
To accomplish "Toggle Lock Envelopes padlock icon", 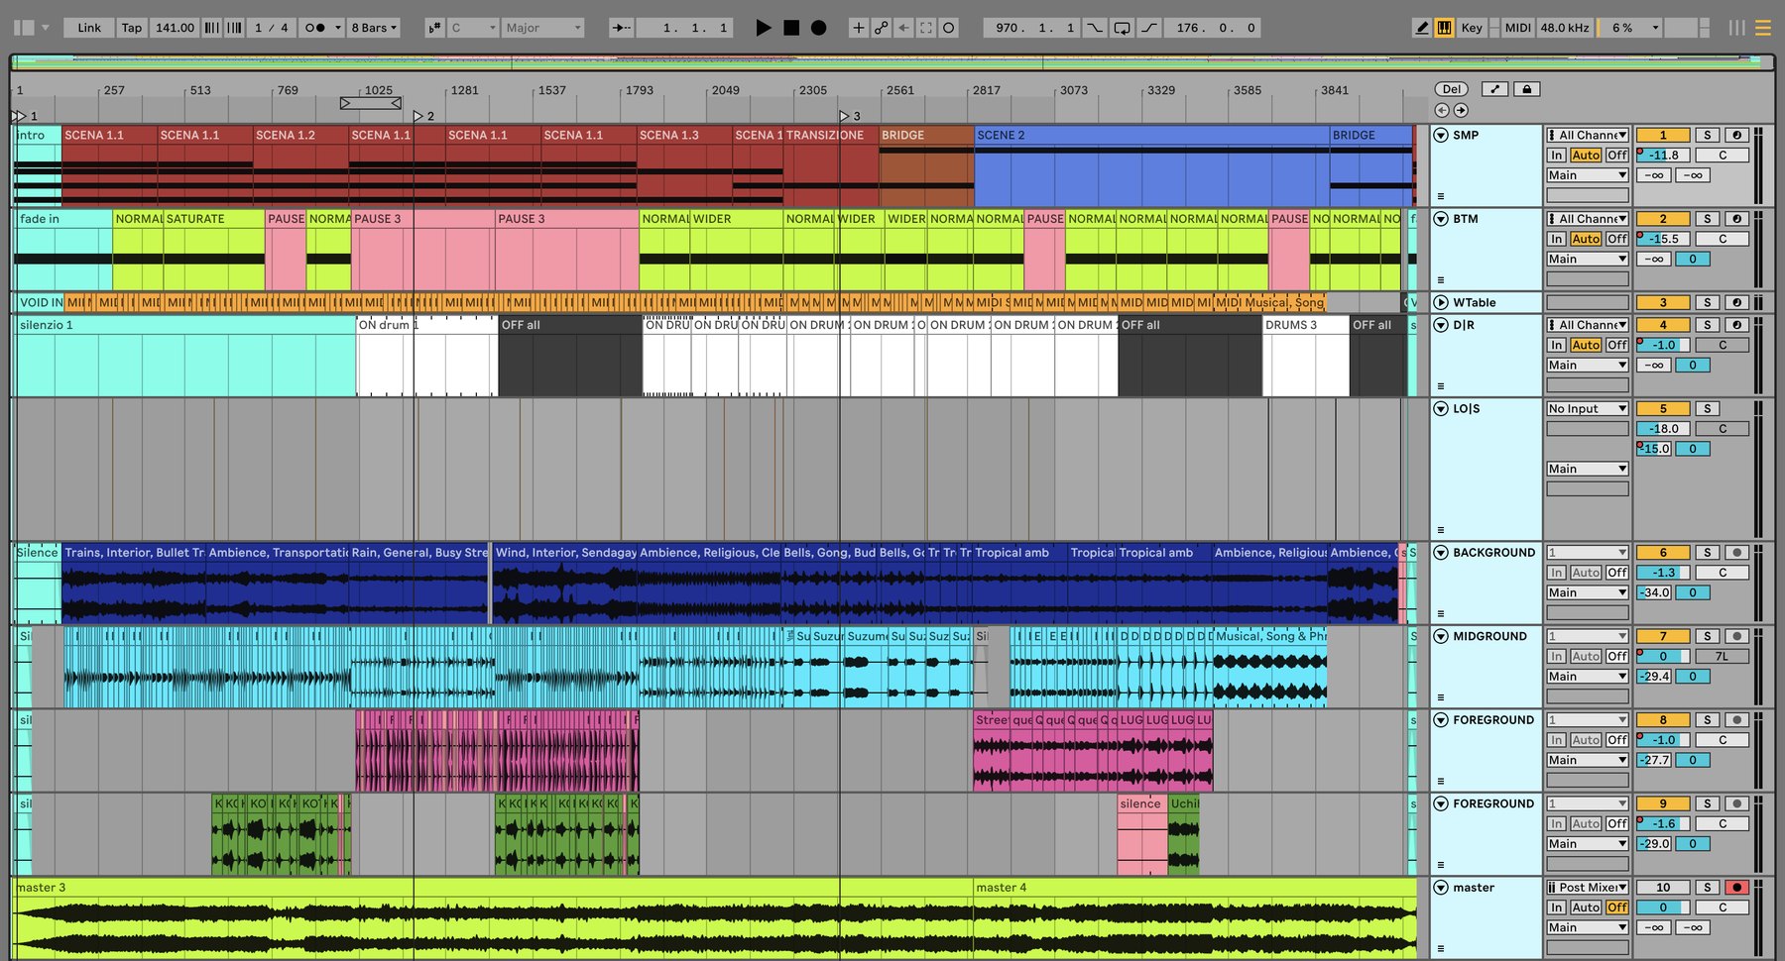I will click(x=1527, y=89).
